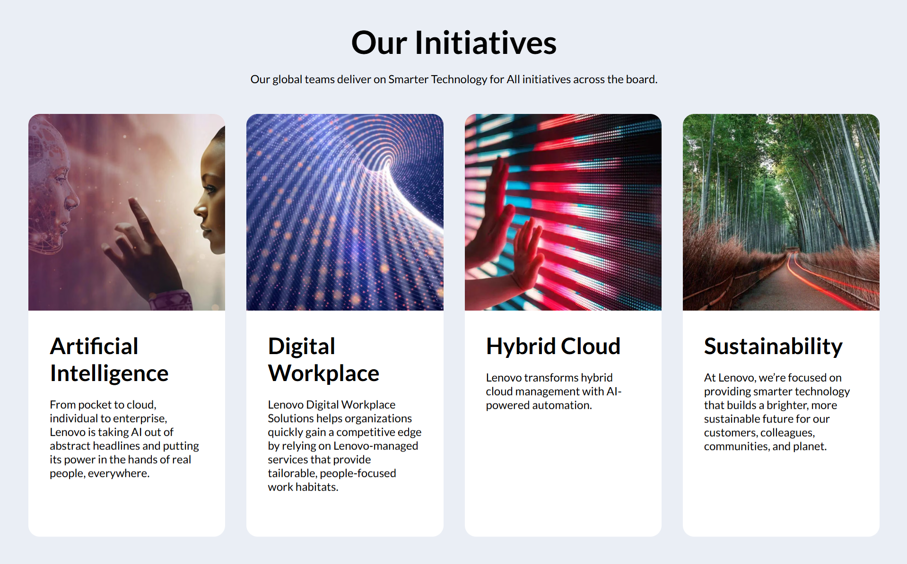Viewport: 907px width, 564px height.
Task: Click the 'Our Initiatives' page heading
Action: pos(453,43)
